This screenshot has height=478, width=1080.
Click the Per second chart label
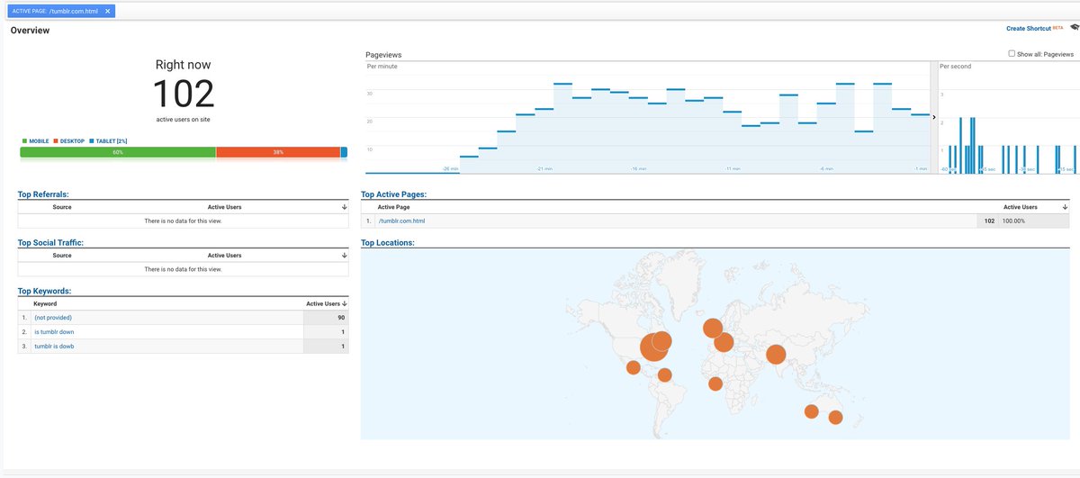[954, 66]
